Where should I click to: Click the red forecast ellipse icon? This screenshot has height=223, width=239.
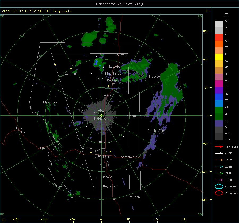[x=219, y=193]
